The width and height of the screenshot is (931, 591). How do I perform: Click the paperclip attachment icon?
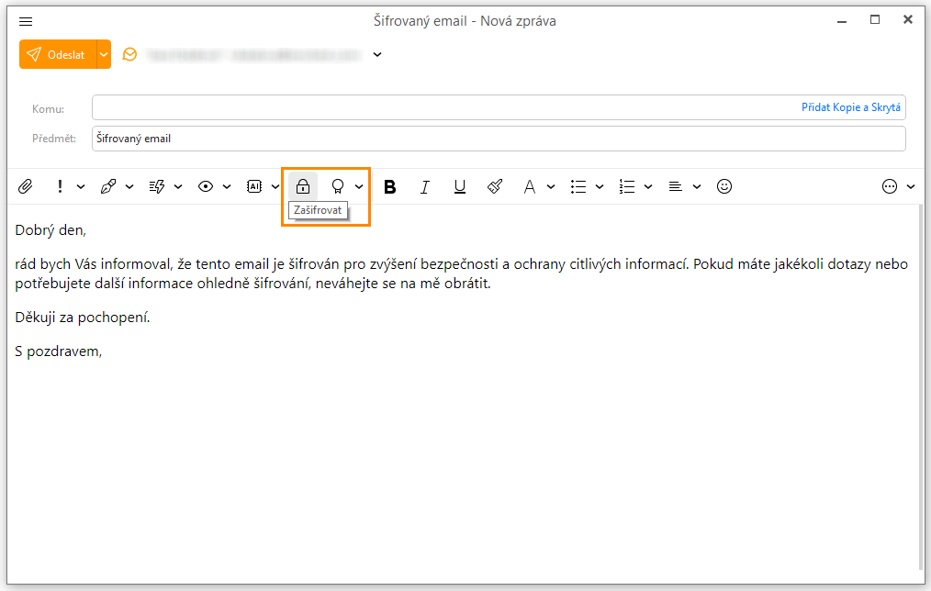click(x=25, y=186)
